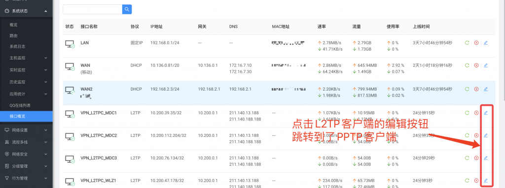Viewport: 505px width, 188px height.
Task: Click the red stop icon for WAN2
Action: pyautogui.click(x=476, y=89)
